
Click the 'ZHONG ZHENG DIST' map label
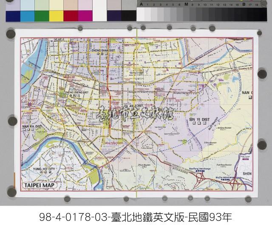click(x=76, y=92)
